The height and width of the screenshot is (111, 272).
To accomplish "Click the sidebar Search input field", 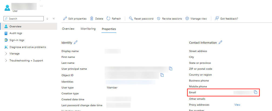I will pyautogui.click(x=25, y=18).
